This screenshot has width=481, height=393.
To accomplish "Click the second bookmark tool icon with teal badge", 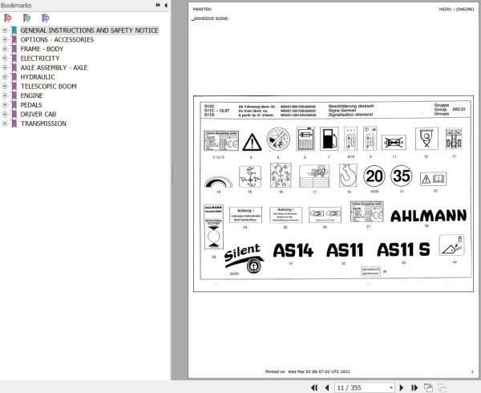I will [x=26, y=18].
